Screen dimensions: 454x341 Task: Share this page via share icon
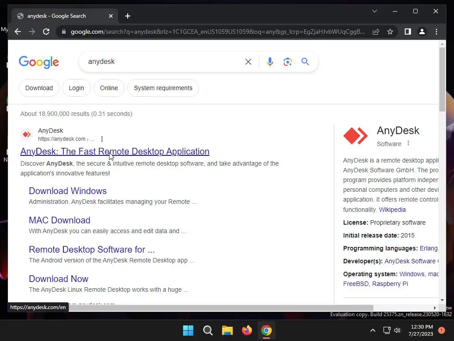coord(376,32)
